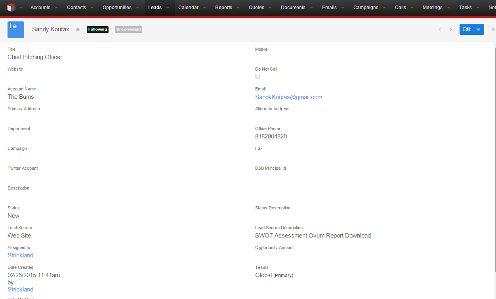Screen dimensions: 496x299
Task: Open the Tasks module tab
Action: [x=465, y=8]
